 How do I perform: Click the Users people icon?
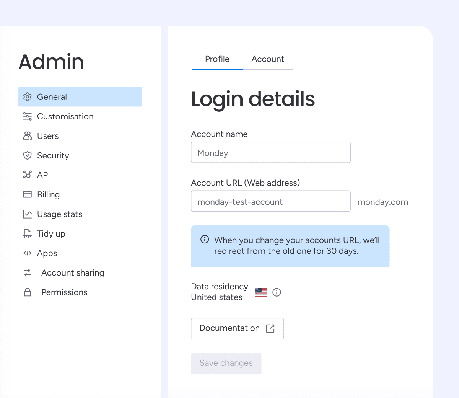[x=27, y=136]
